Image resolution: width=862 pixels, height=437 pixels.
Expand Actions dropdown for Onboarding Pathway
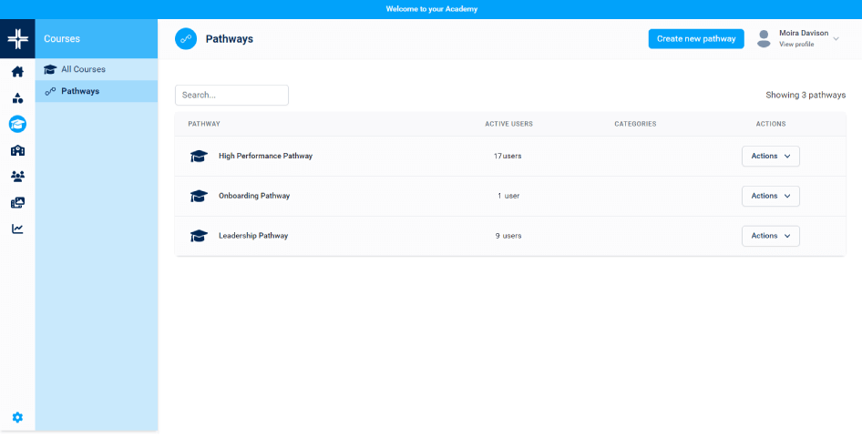770,196
